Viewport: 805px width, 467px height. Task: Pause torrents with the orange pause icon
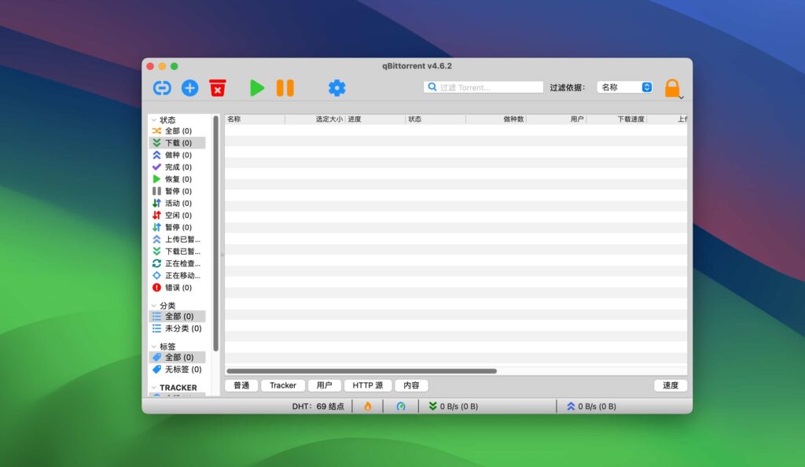coord(284,87)
